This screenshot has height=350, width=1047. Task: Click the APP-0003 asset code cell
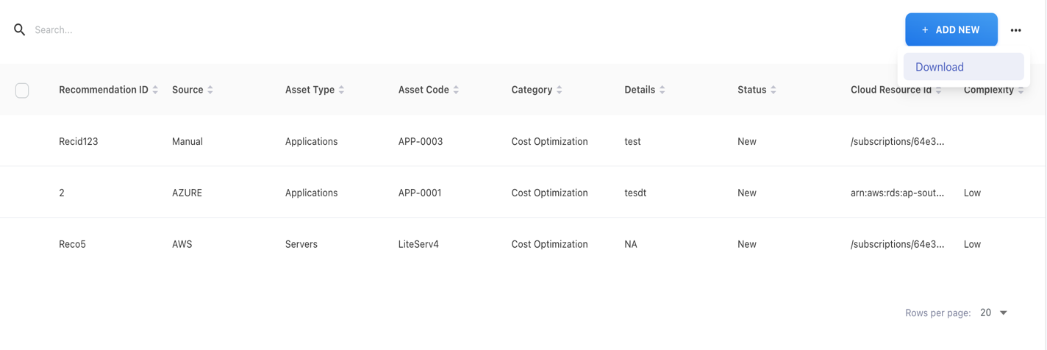click(421, 141)
